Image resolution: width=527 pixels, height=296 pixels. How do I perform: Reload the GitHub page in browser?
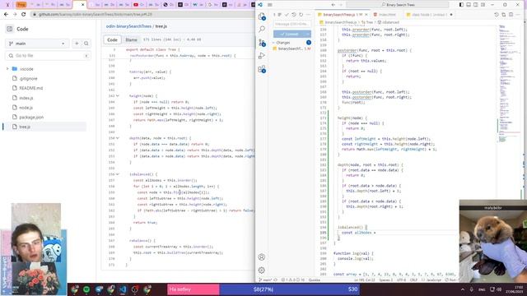tap(24, 15)
